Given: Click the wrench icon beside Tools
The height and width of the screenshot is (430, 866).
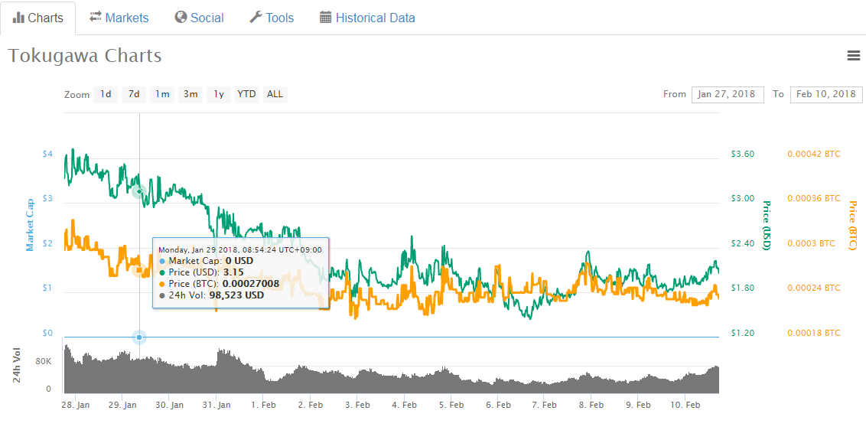Looking at the screenshot, I should point(256,17).
